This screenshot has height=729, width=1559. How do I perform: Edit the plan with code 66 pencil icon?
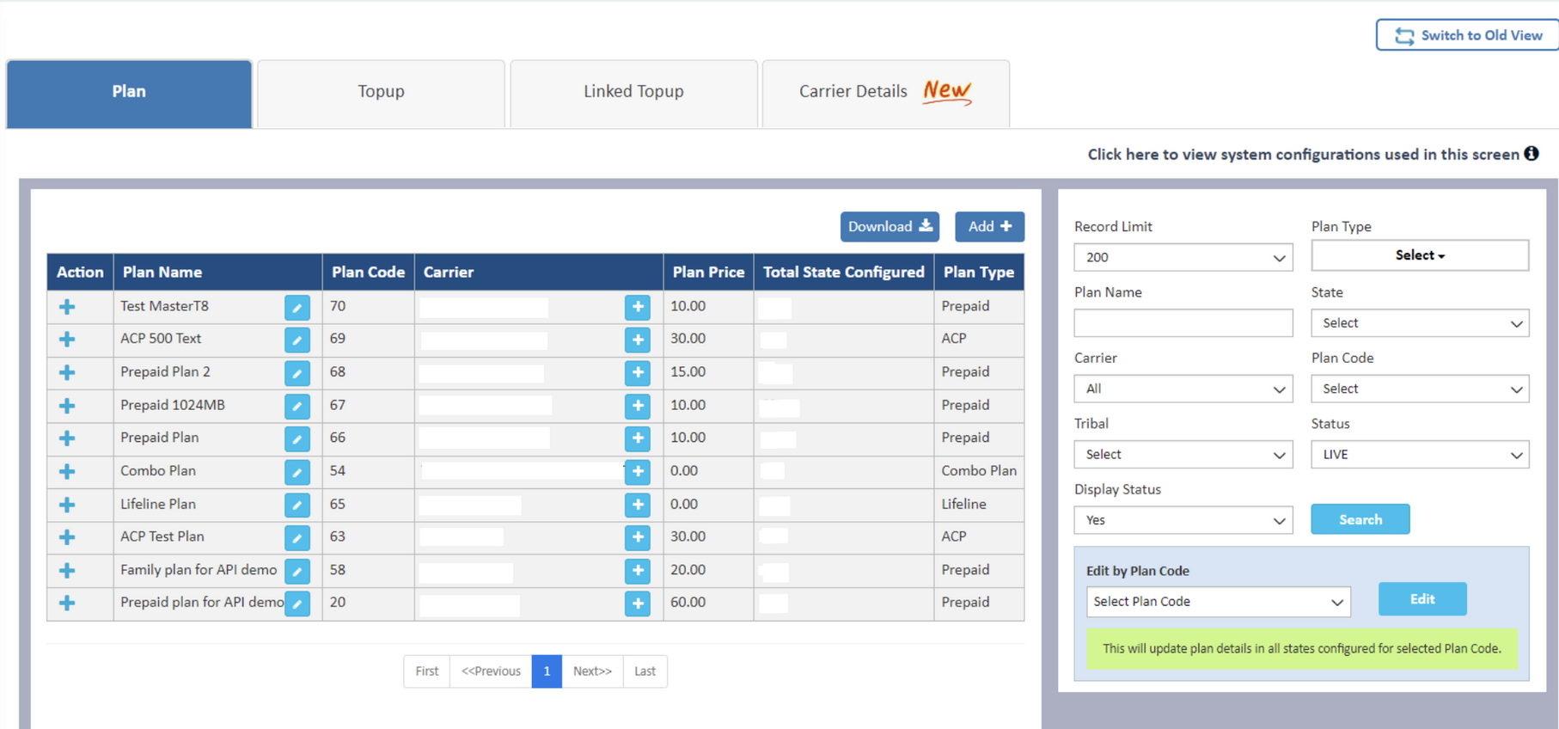297,438
